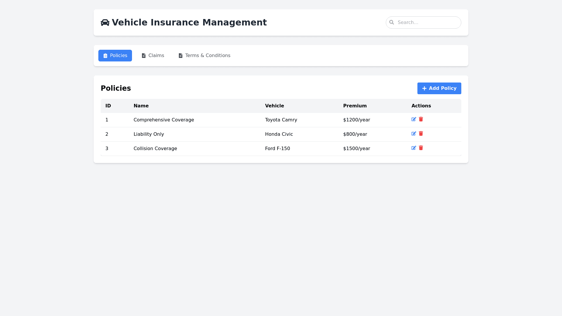The height and width of the screenshot is (316, 562).
Task: Switch to the Policies tab
Action: (x=115, y=56)
